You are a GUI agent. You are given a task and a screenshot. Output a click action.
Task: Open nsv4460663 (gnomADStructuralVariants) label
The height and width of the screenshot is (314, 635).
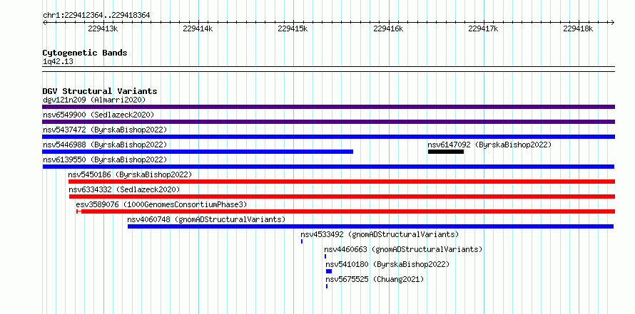coord(403,249)
